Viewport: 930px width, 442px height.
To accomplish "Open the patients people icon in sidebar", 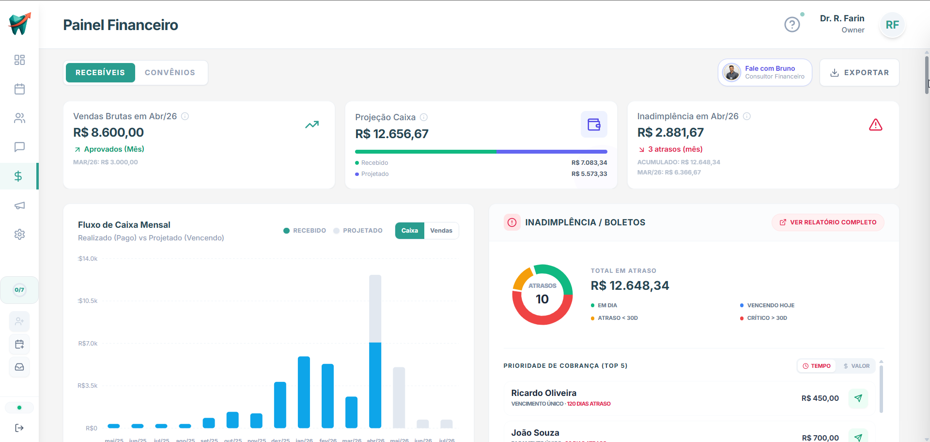I will [x=19, y=118].
